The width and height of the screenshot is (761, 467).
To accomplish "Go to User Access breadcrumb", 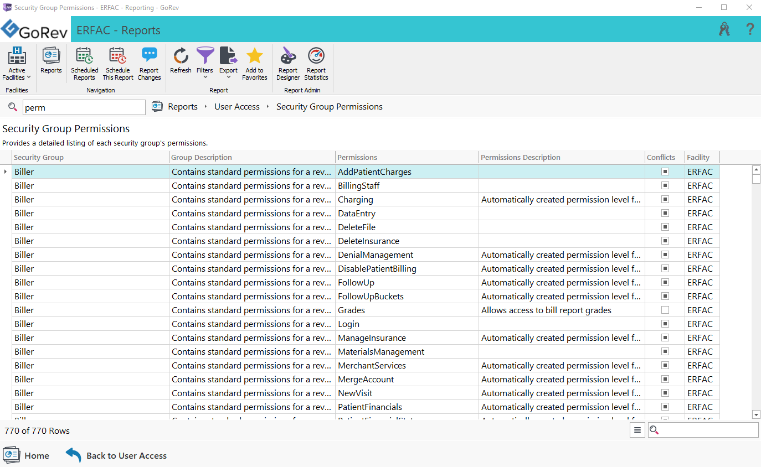I will click(x=237, y=107).
